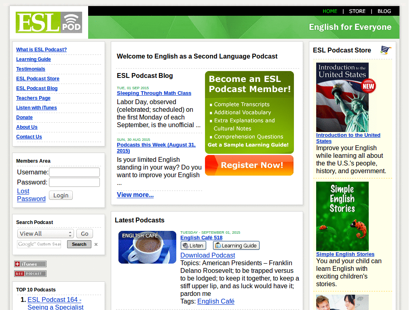Click the RSS Podcast badge
This screenshot has width=414, height=310.
tap(30, 274)
